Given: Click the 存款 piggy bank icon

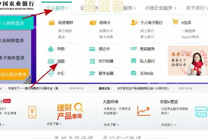Looking at the screenshot, I should 51,49.
